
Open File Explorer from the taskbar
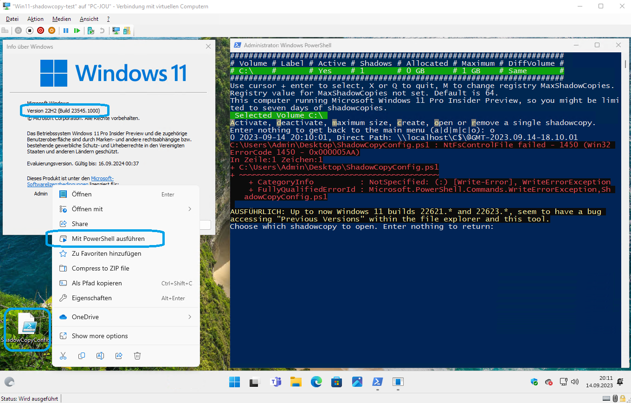tap(296, 382)
